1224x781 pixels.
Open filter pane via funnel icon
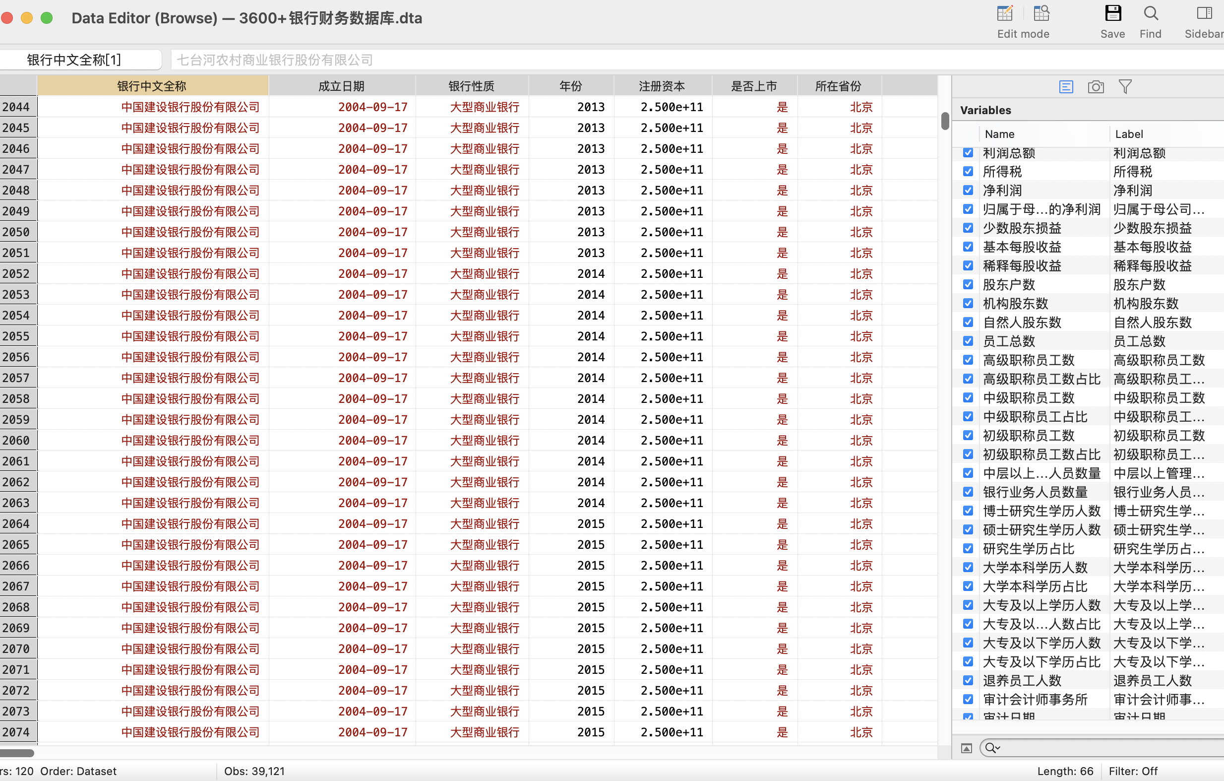pyautogui.click(x=1125, y=87)
